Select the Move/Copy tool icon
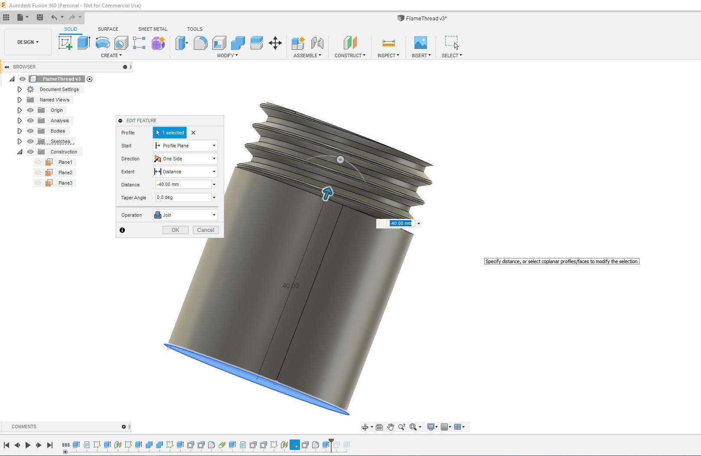701x456 pixels. click(275, 43)
